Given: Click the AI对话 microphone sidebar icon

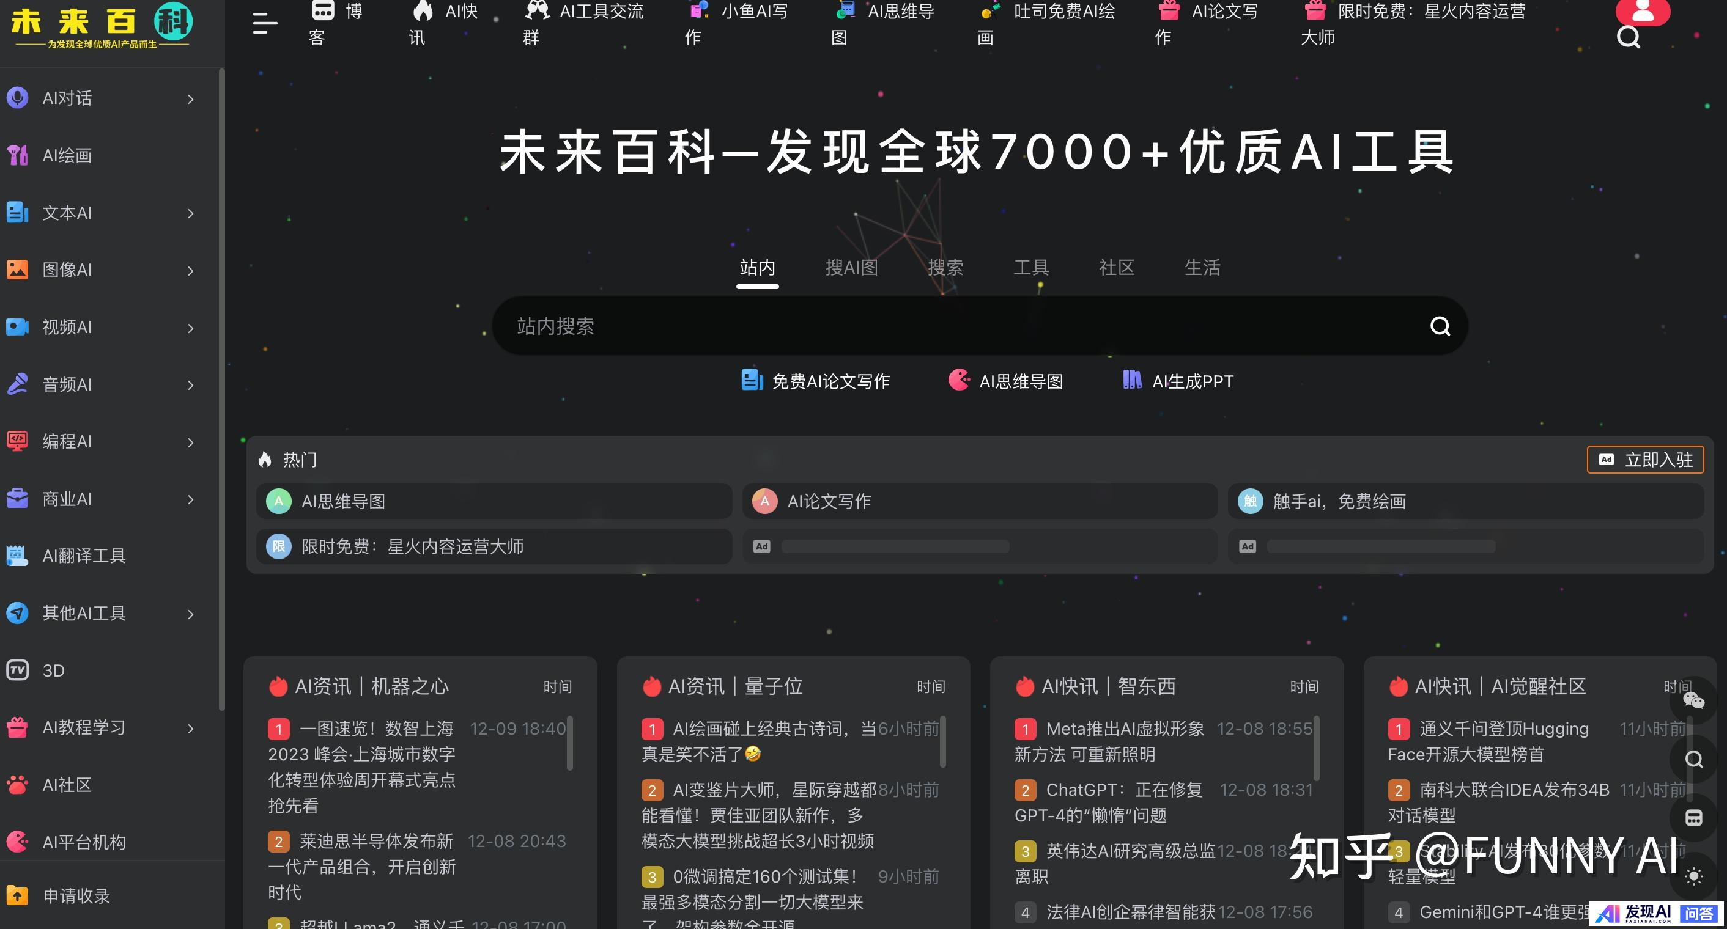Looking at the screenshot, I should coord(18,98).
